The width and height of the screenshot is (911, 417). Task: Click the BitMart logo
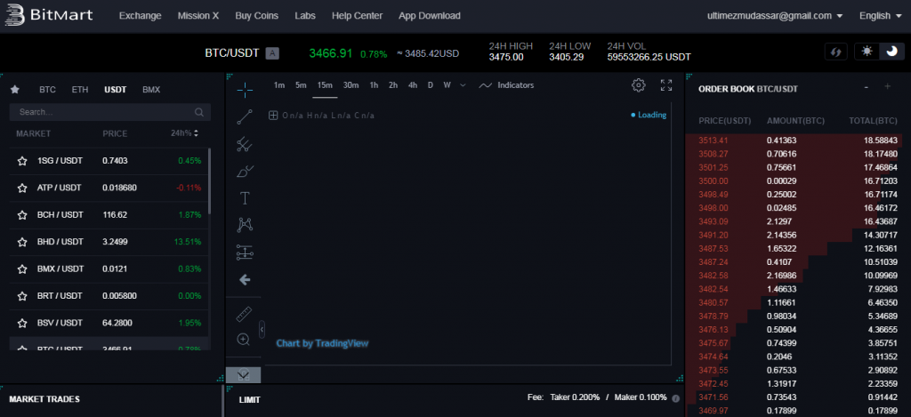click(48, 15)
